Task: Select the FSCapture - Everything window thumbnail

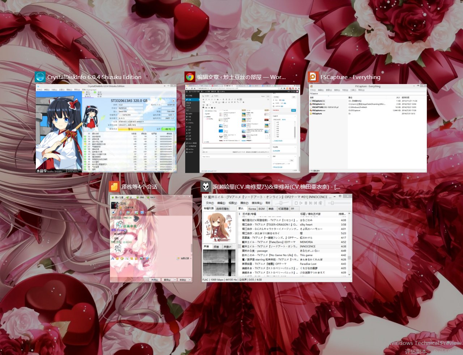Action: [x=368, y=128]
